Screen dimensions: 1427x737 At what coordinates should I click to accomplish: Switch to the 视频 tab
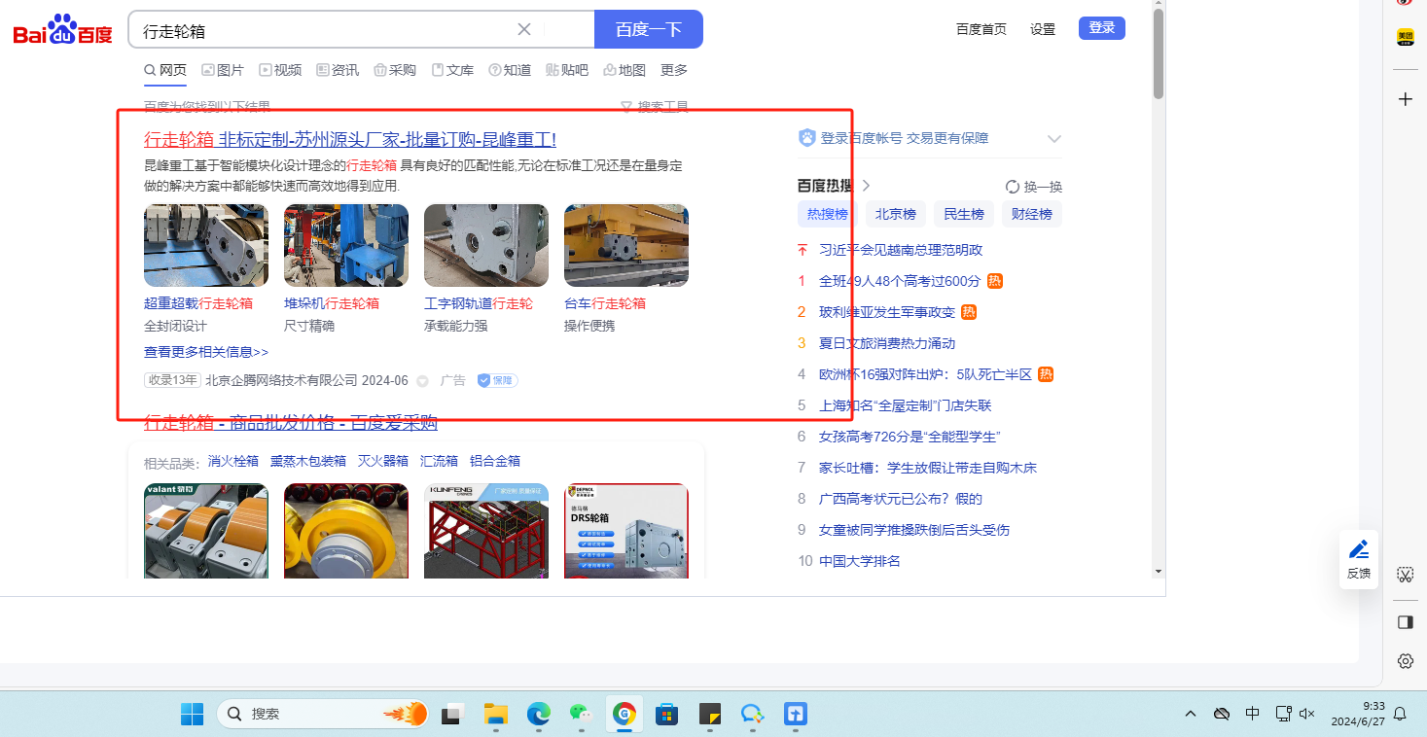(280, 70)
